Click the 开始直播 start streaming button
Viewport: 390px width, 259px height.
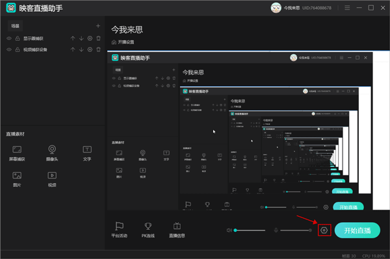pos(357,230)
